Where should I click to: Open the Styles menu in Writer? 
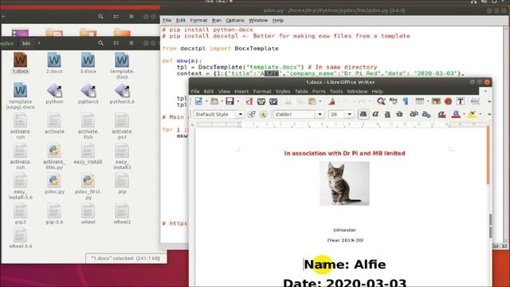click(x=283, y=92)
